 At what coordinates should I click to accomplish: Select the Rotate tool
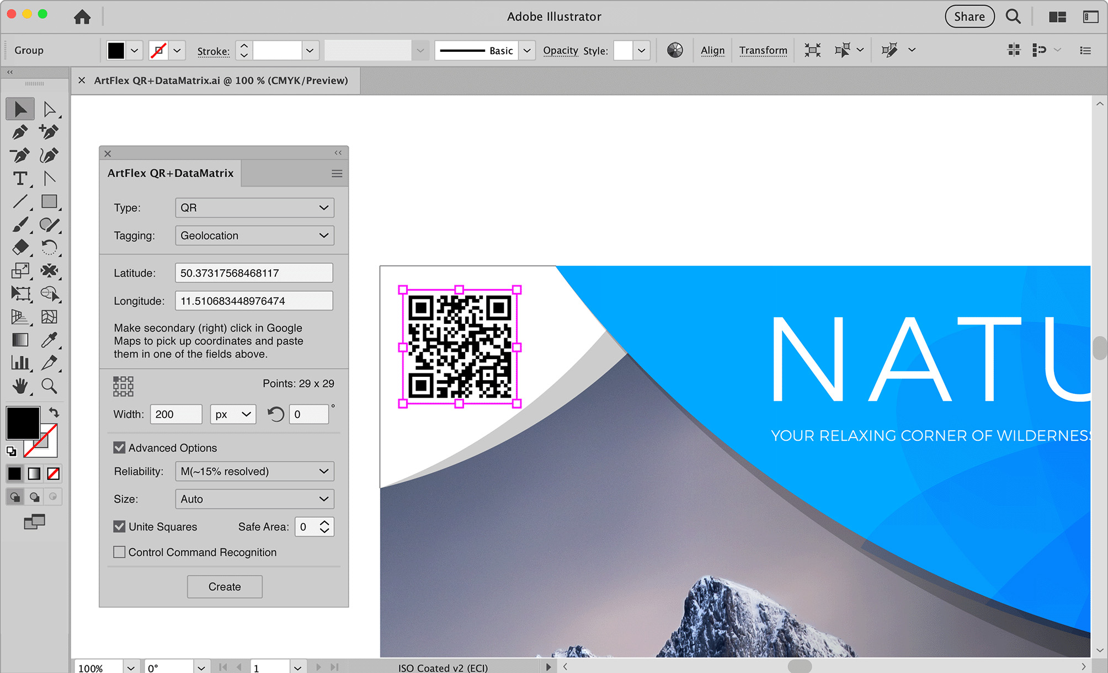[x=49, y=247]
